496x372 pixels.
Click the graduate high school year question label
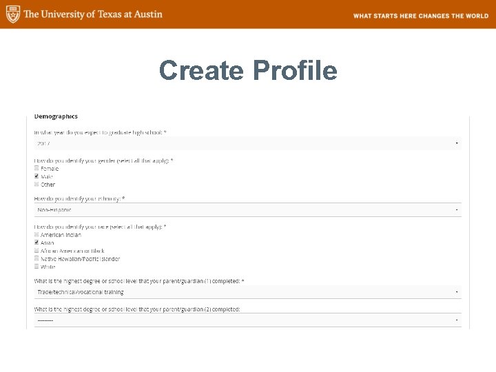click(x=101, y=132)
